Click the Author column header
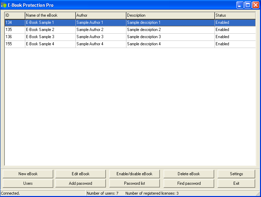 point(101,15)
